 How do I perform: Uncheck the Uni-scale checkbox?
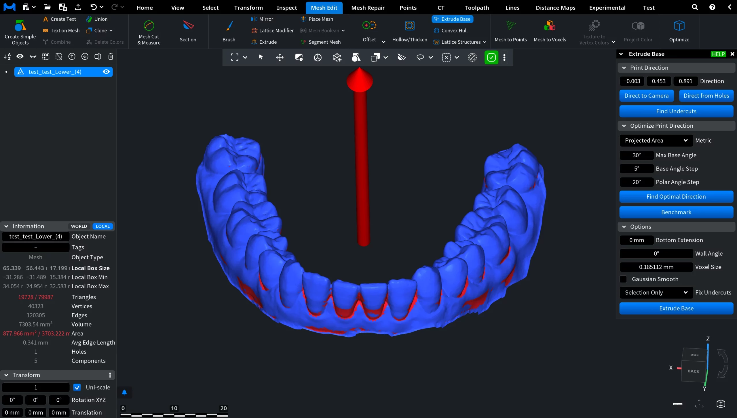coord(77,388)
